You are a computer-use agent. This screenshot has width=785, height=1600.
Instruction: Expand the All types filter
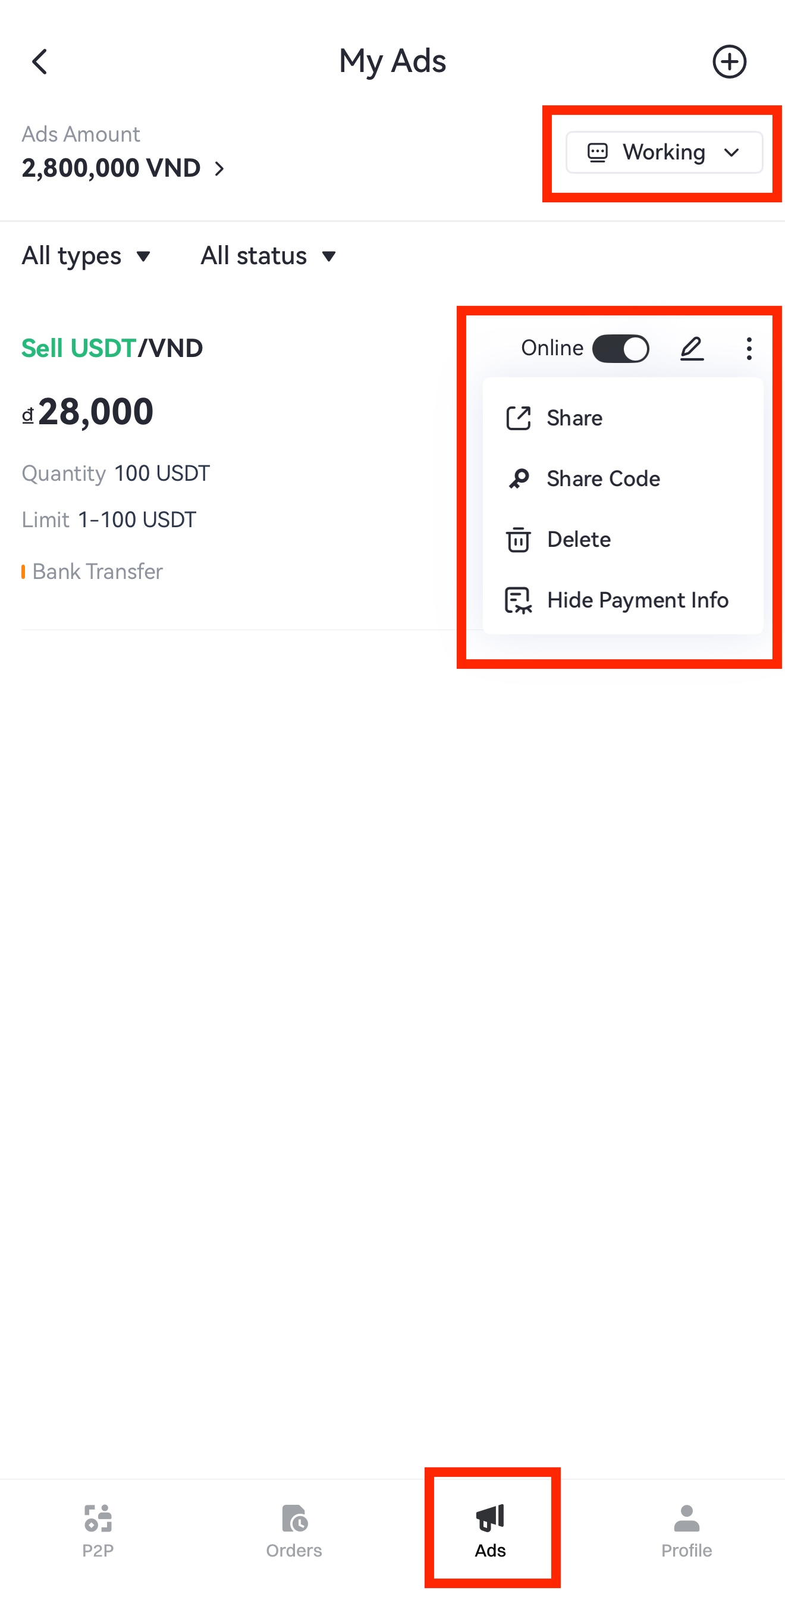coord(86,256)
